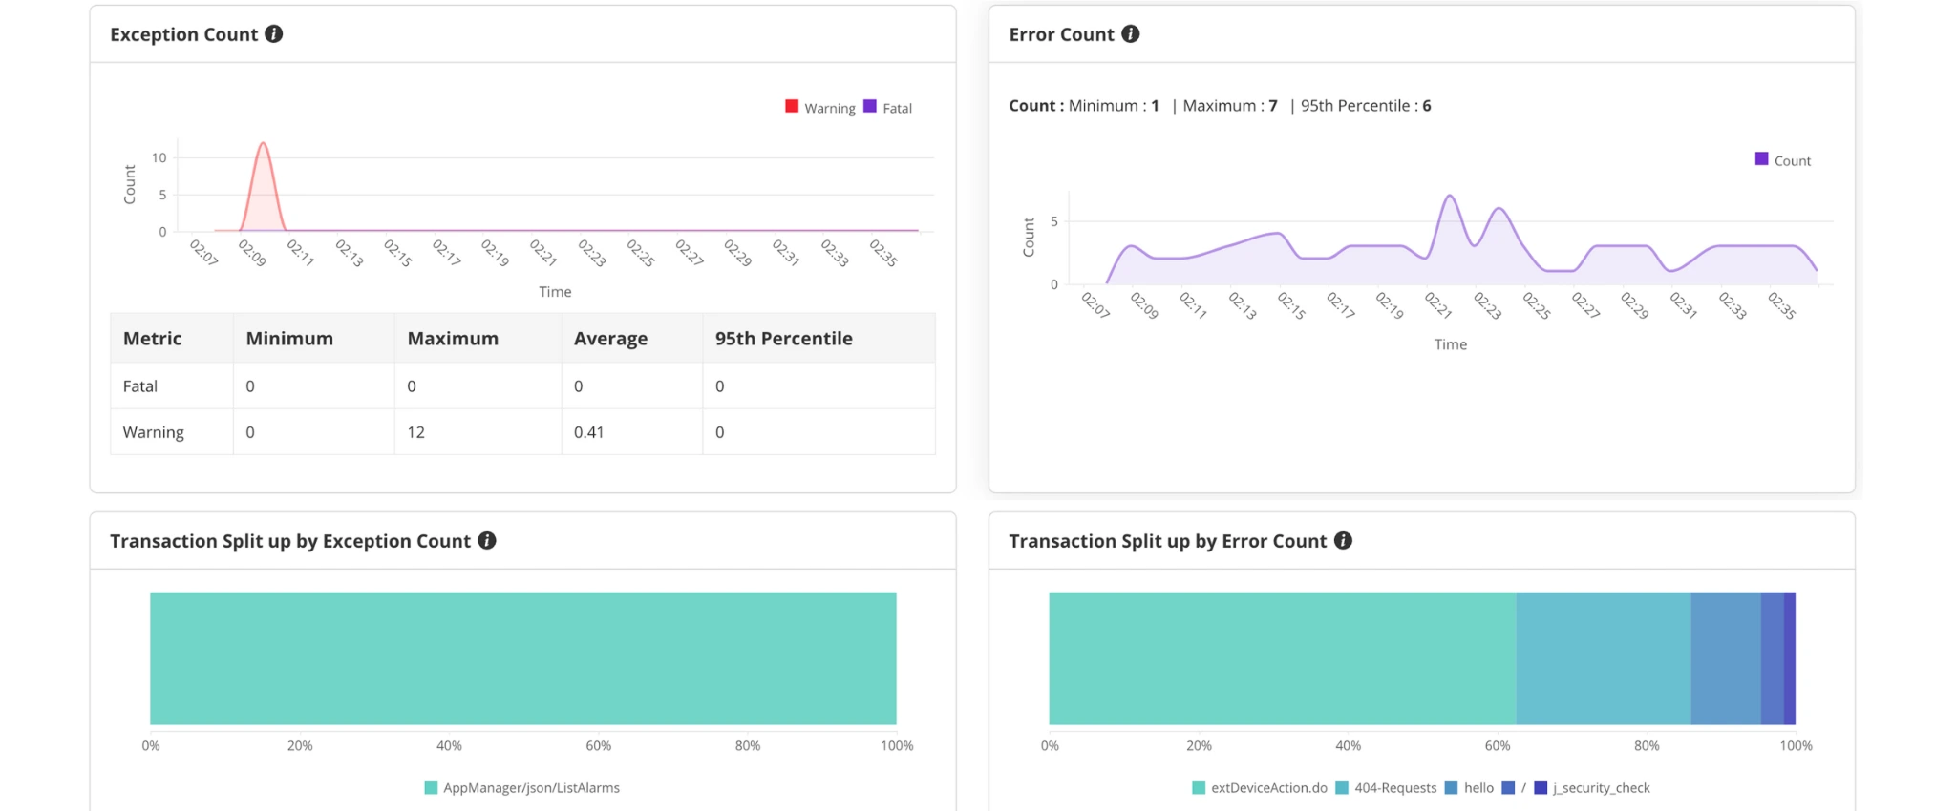Click the Error Count info icon
The height and width of the screenshot is (811, 1956).
(1130, 34)
